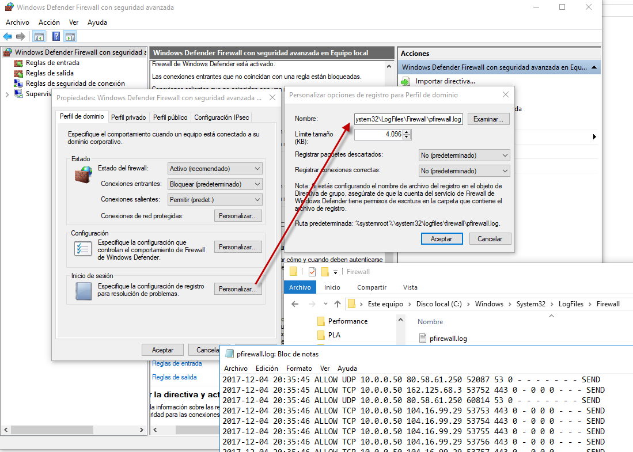The width and height of the screenshot is (633, 452).
Task: Select the Reglas de seguridad de conexión icon
Action: (18, 83)
